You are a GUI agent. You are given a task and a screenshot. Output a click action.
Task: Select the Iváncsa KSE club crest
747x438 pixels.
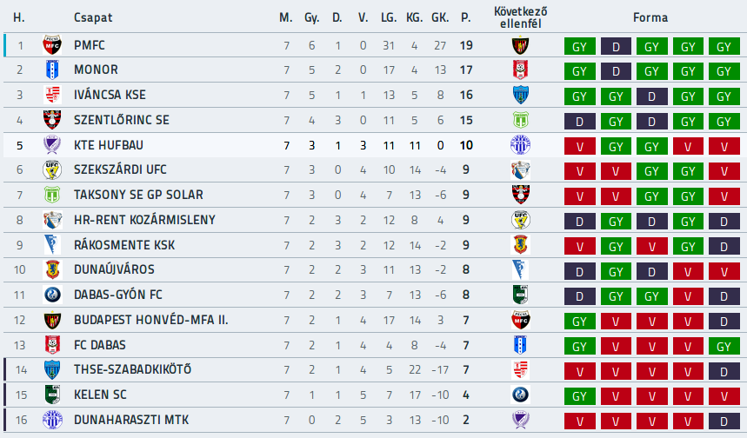point(52,95)
